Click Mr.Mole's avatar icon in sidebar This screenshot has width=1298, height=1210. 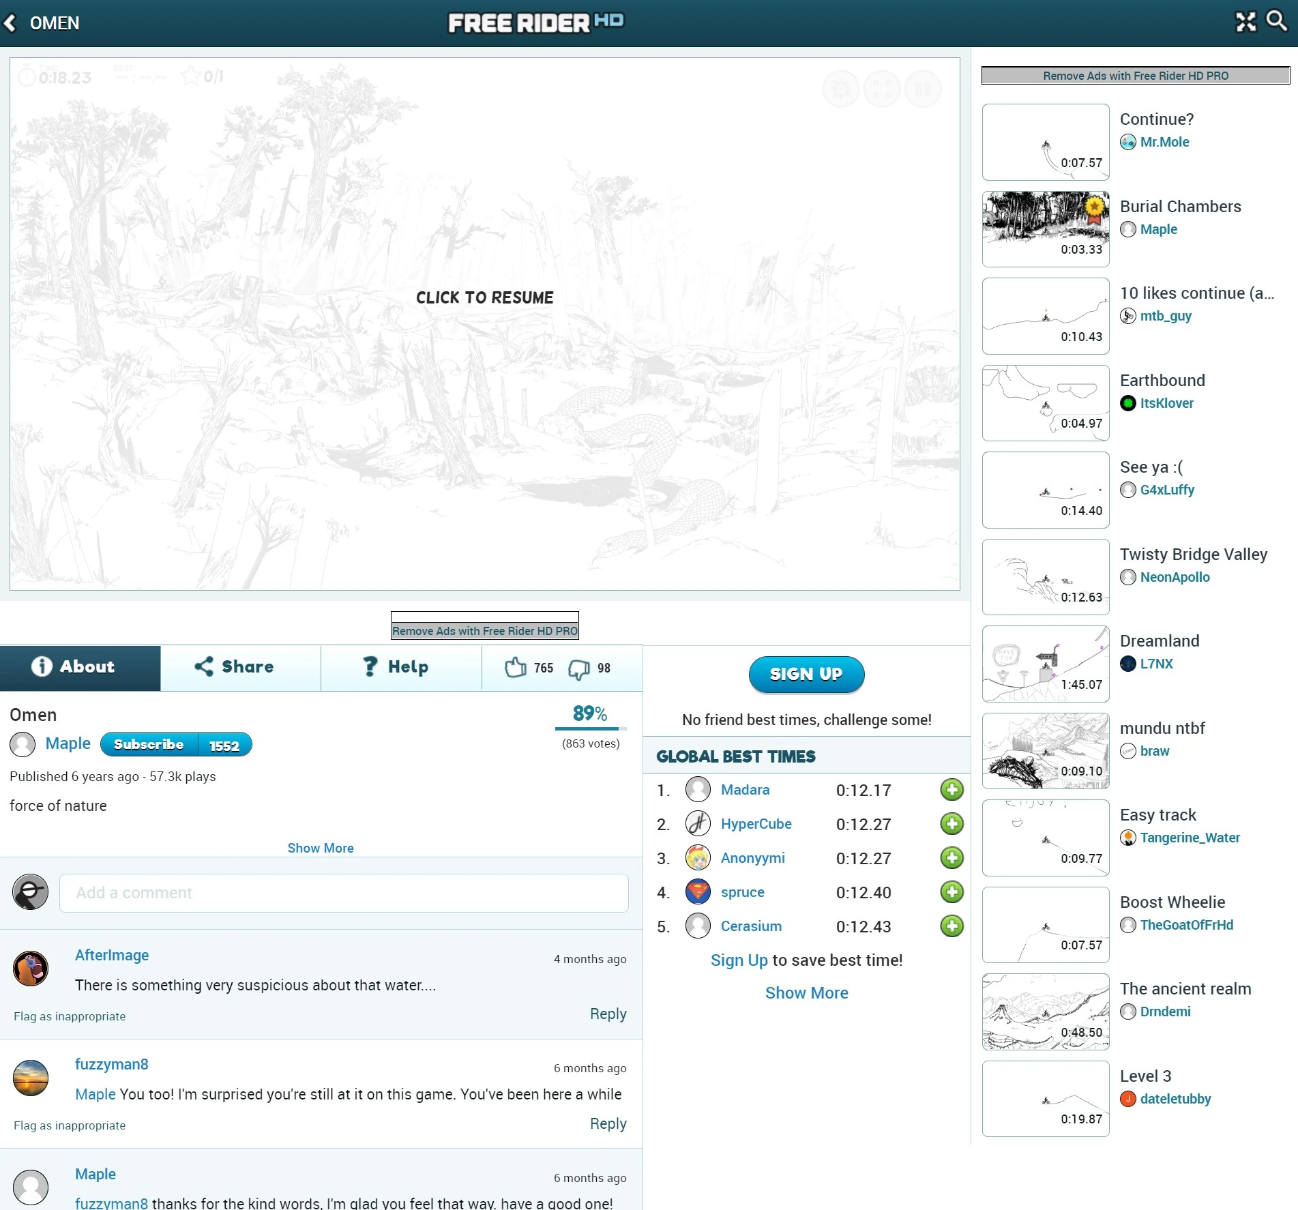[x=1128, y=143]
